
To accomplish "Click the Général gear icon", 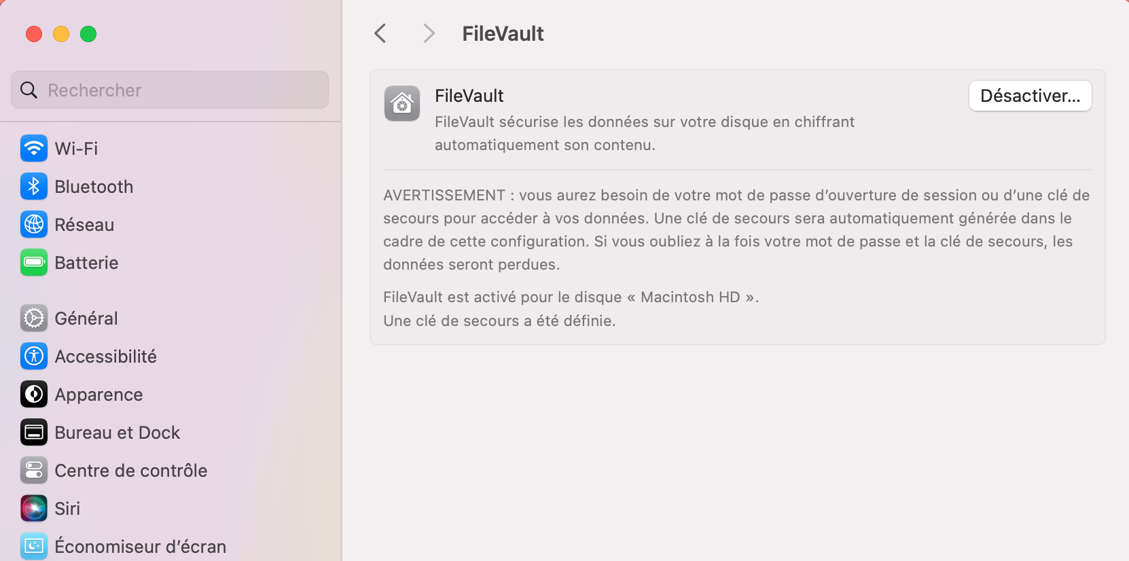I will click(33, 318).
